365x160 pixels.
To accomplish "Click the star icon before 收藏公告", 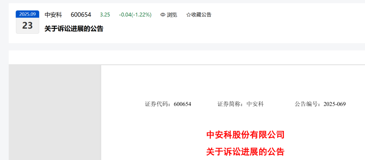I will pyautogui.click(x=189, y=15).
